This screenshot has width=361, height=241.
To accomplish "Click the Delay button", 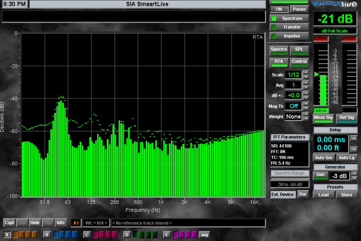I will (x=335, y=130).
